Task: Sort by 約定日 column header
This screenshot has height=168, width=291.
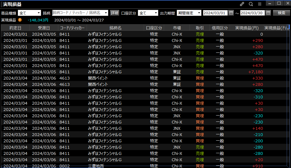Action: (15, 28)
